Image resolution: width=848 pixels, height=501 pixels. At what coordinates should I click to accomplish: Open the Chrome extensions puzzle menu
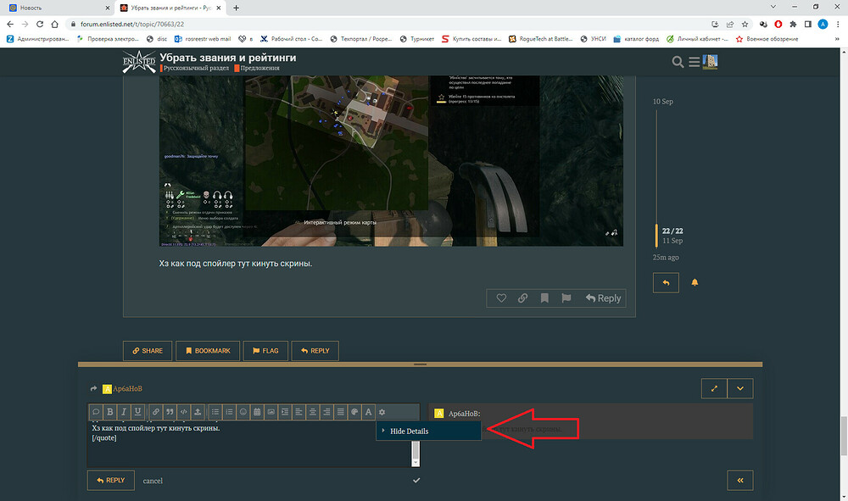(x=793, y=24)
